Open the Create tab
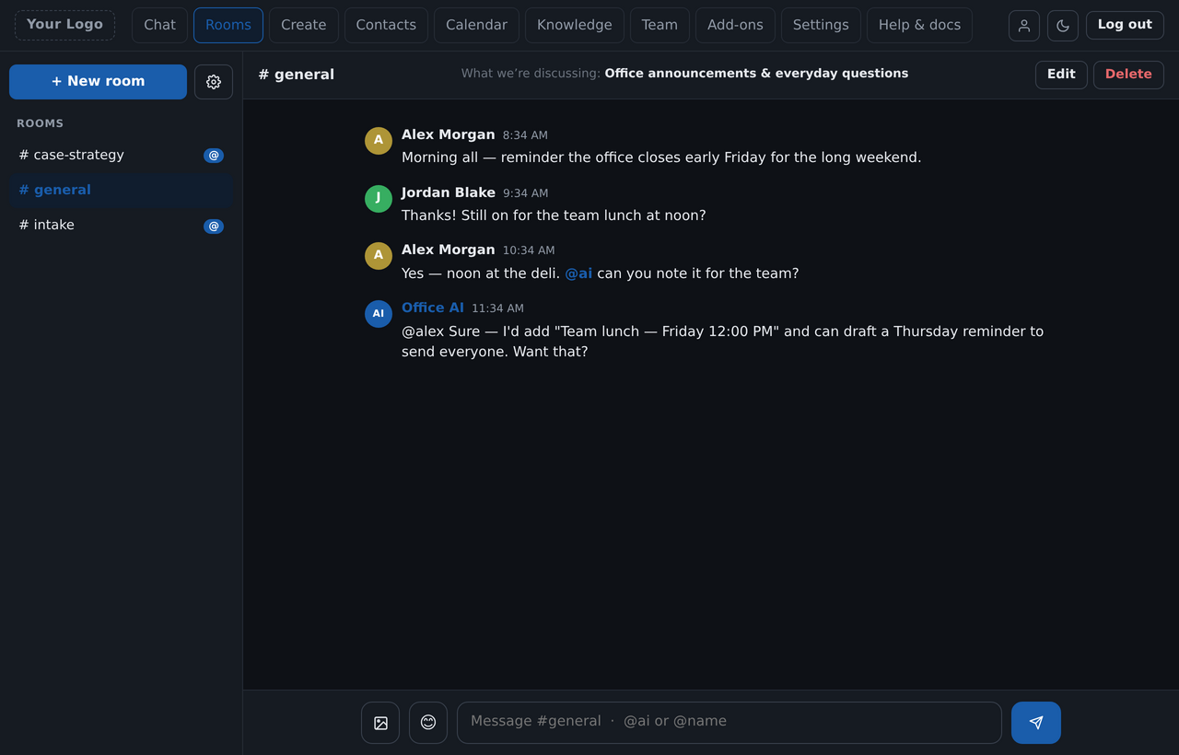This screenshot has width=1179, height=755. point(304,25)
